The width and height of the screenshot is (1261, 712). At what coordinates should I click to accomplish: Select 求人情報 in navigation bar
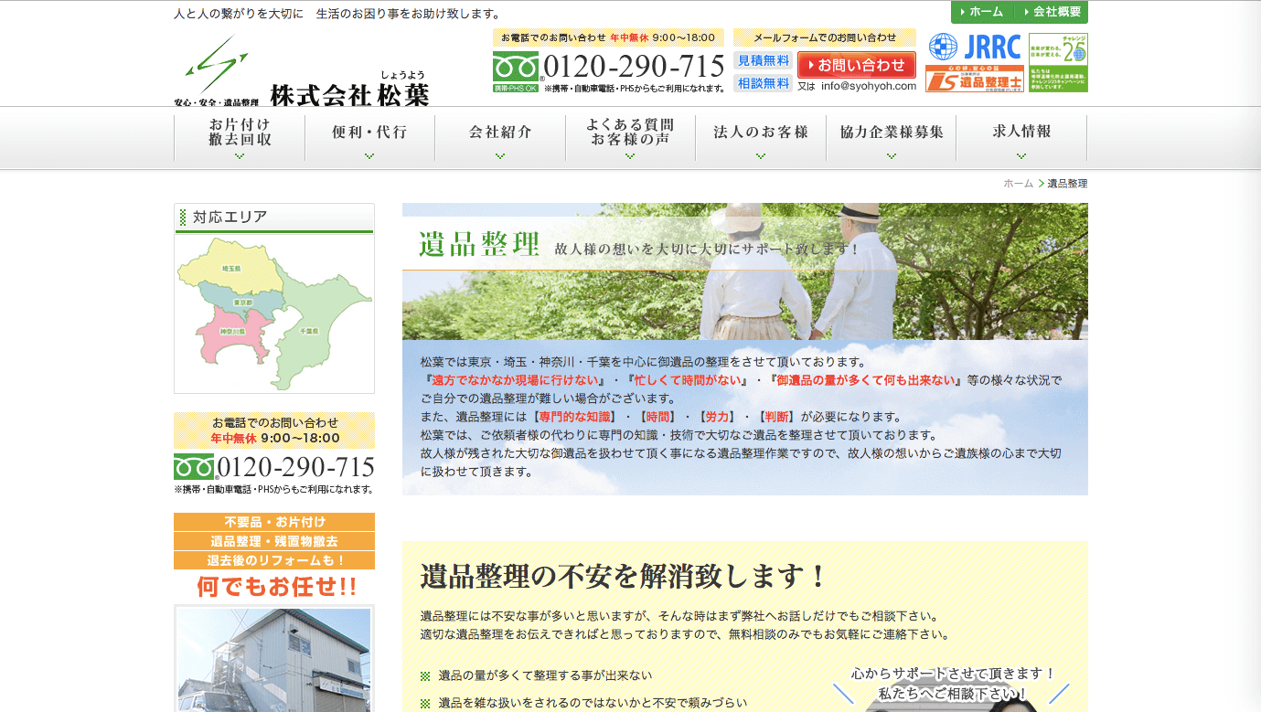pos(1021,137)
